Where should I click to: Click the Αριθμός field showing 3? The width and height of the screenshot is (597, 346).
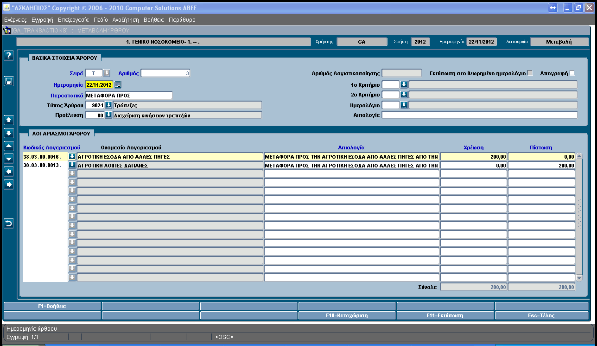[165, 73]
